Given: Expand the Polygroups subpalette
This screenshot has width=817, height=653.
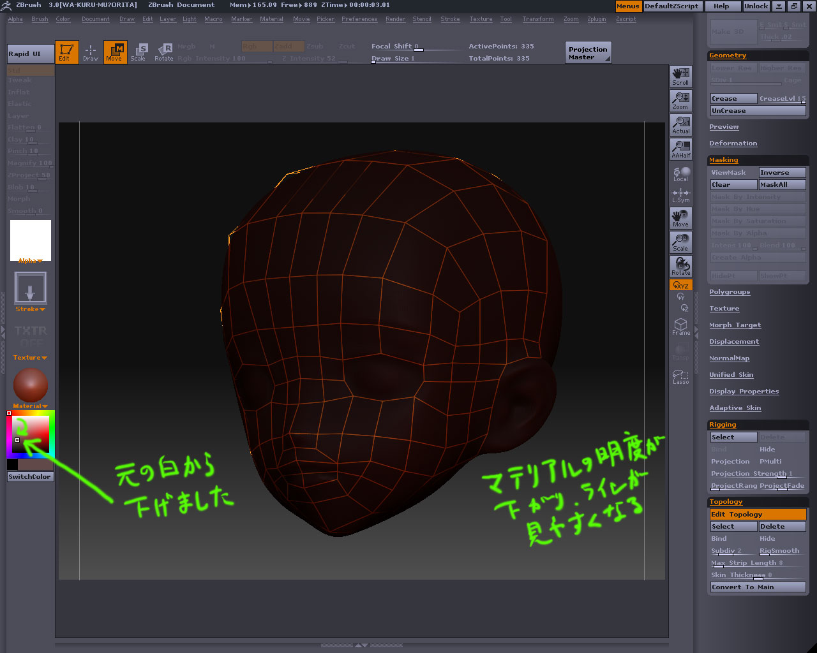Looking at the screenshot, I should (730, 292).
